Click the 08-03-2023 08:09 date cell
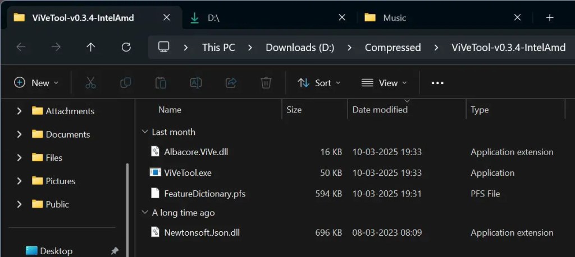 [x=387, y=232]
